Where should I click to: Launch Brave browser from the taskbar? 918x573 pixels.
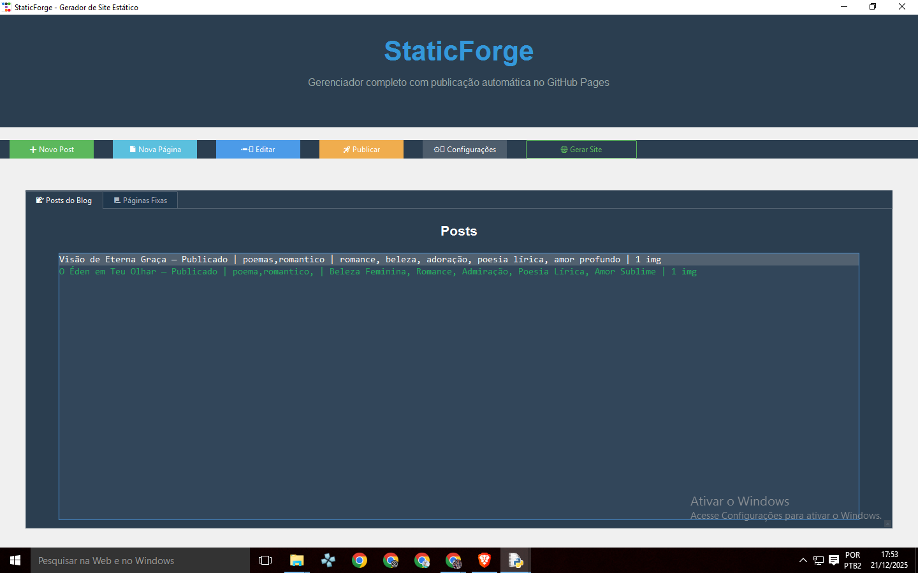484,560
